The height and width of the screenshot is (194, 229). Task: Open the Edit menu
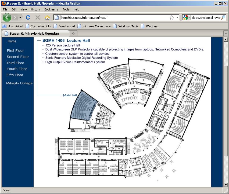(14, 9)
